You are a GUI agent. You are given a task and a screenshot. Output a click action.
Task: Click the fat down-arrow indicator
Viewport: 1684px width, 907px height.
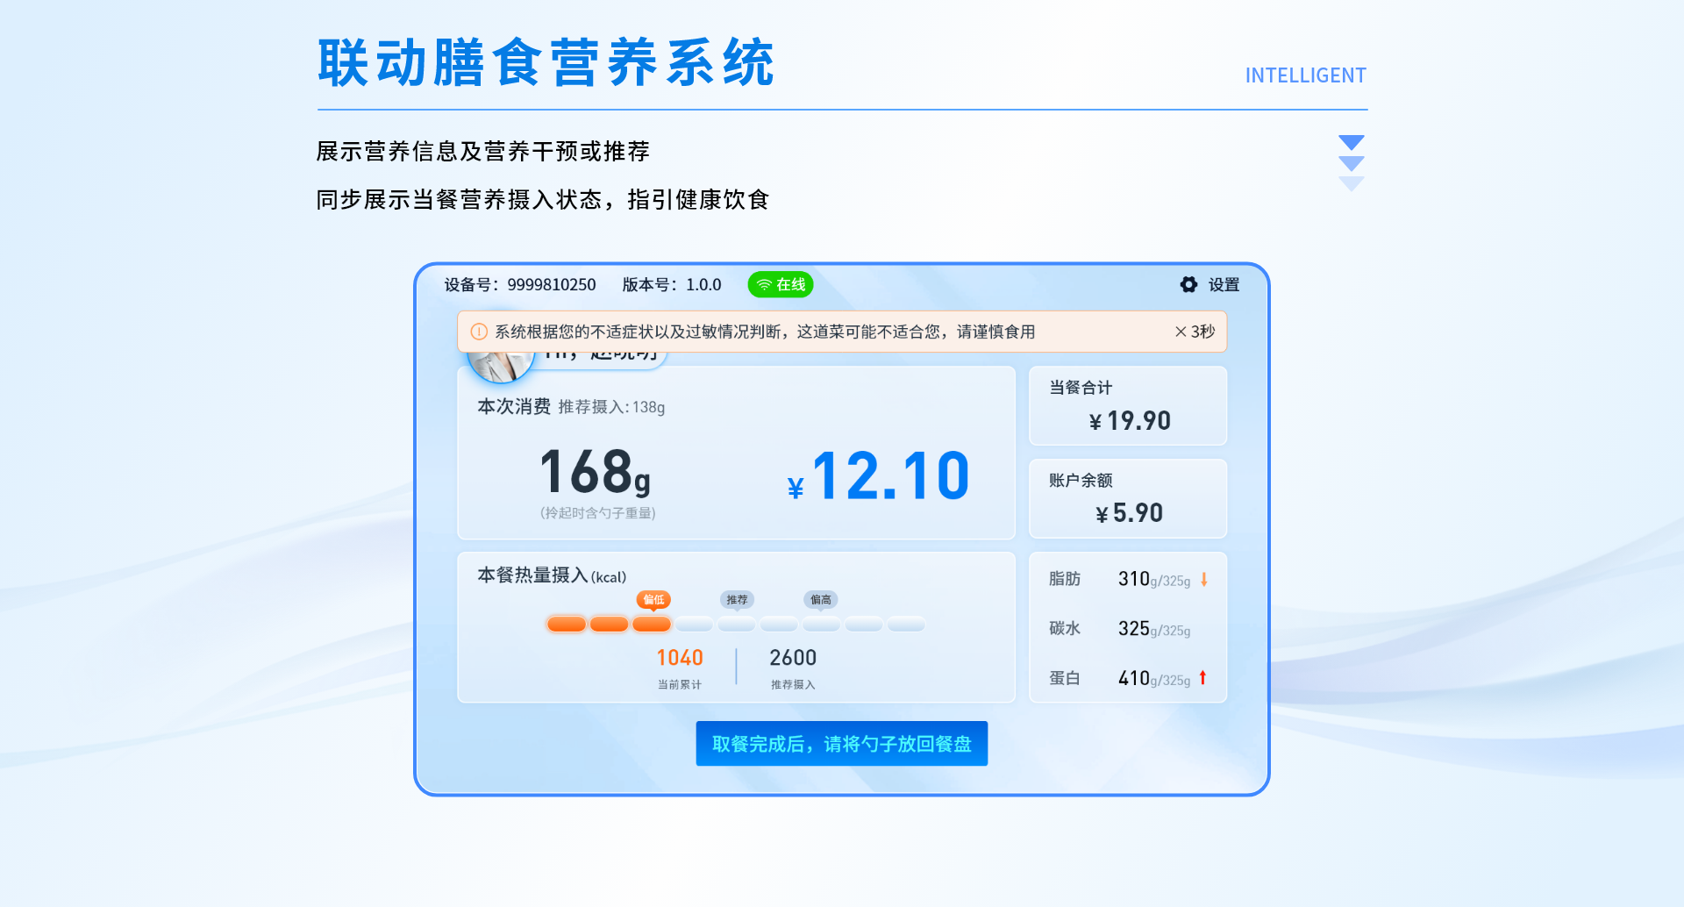1204,579
